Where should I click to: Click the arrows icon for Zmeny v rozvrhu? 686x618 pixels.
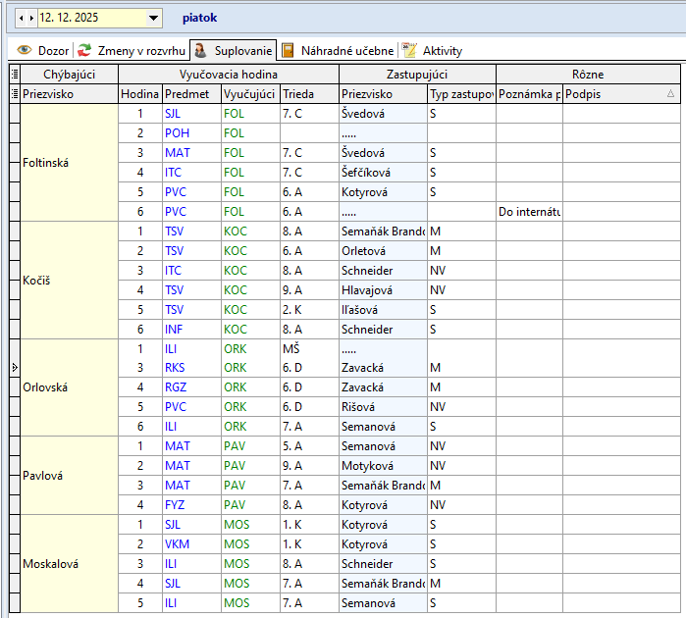[85, 50]
